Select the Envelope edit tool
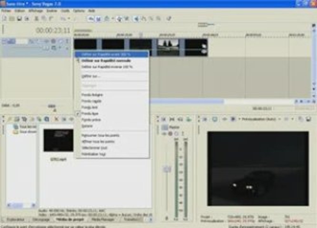 coord(144,19)
